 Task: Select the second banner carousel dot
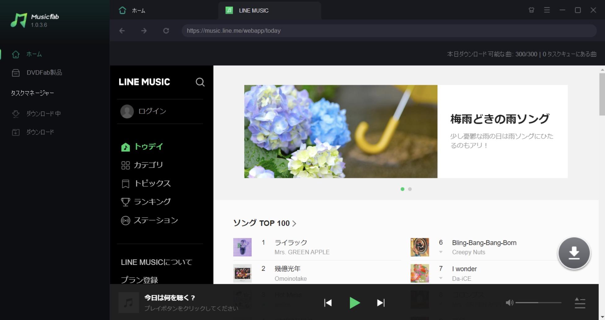[410, 189]
